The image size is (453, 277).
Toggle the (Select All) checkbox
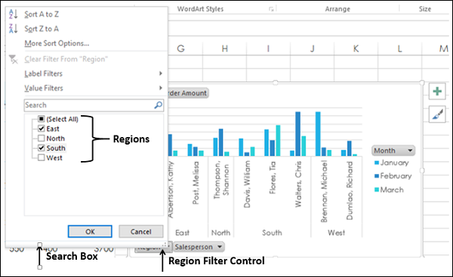pos(42,119)
